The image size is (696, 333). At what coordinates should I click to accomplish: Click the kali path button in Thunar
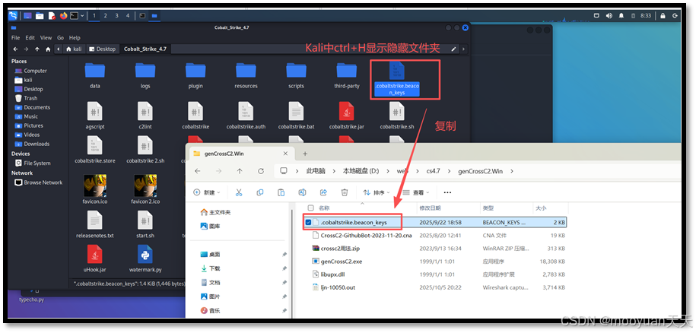point(74,49)
